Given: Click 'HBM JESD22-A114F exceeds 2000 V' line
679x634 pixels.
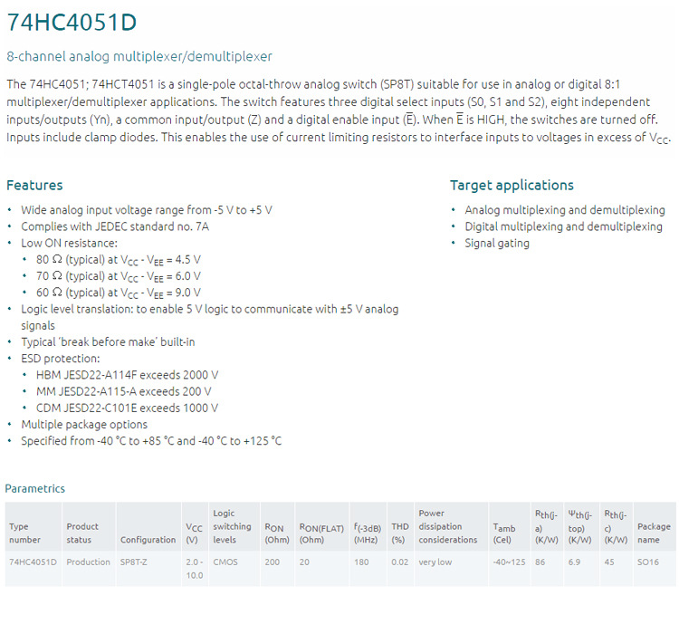Looking at the screenshot, I should pos(128,375).
